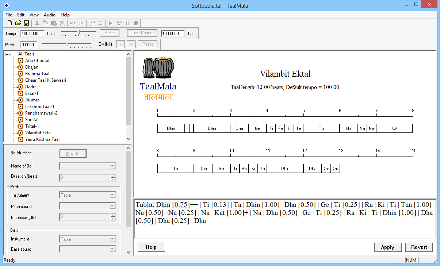Image resolution: width=440 pixels, height=266 pixels.
Task: Pause playback with the Pause icon
Action: [x=127, y=23]
